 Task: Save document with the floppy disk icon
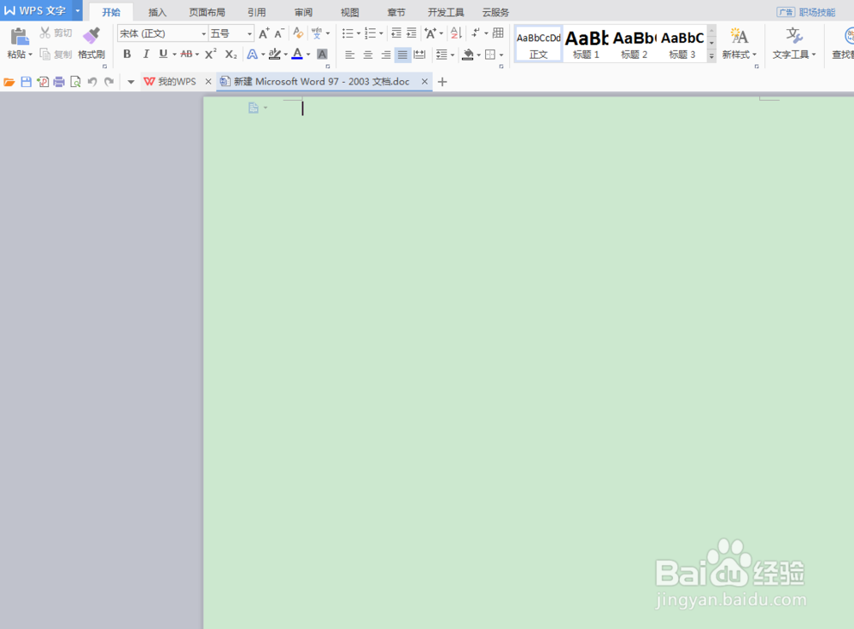pyautogui.click(x=26, y=82)
